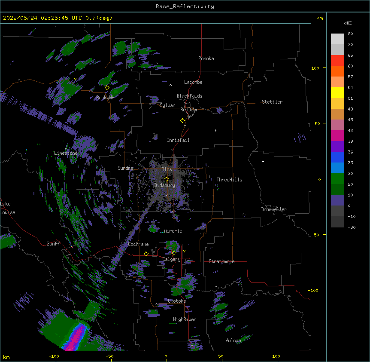Click the HighRiver label
Screen dimensions: 370x362
(185, 319)
